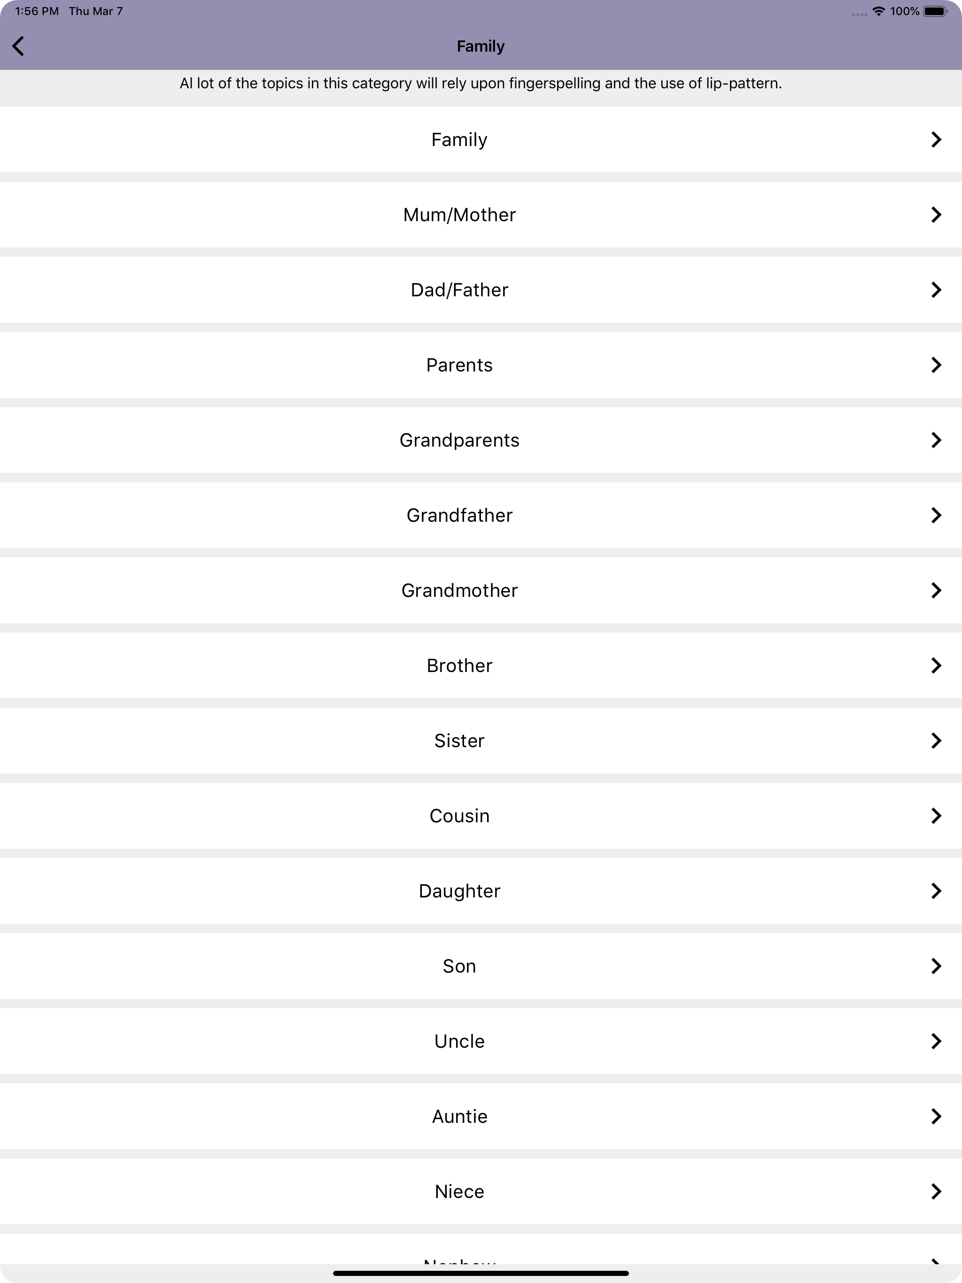Tap the home indicator bar

click(x=481, y=1273)
